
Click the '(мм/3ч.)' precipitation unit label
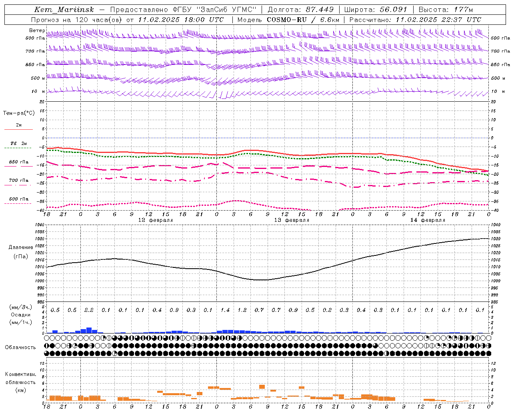click(20, 307)
